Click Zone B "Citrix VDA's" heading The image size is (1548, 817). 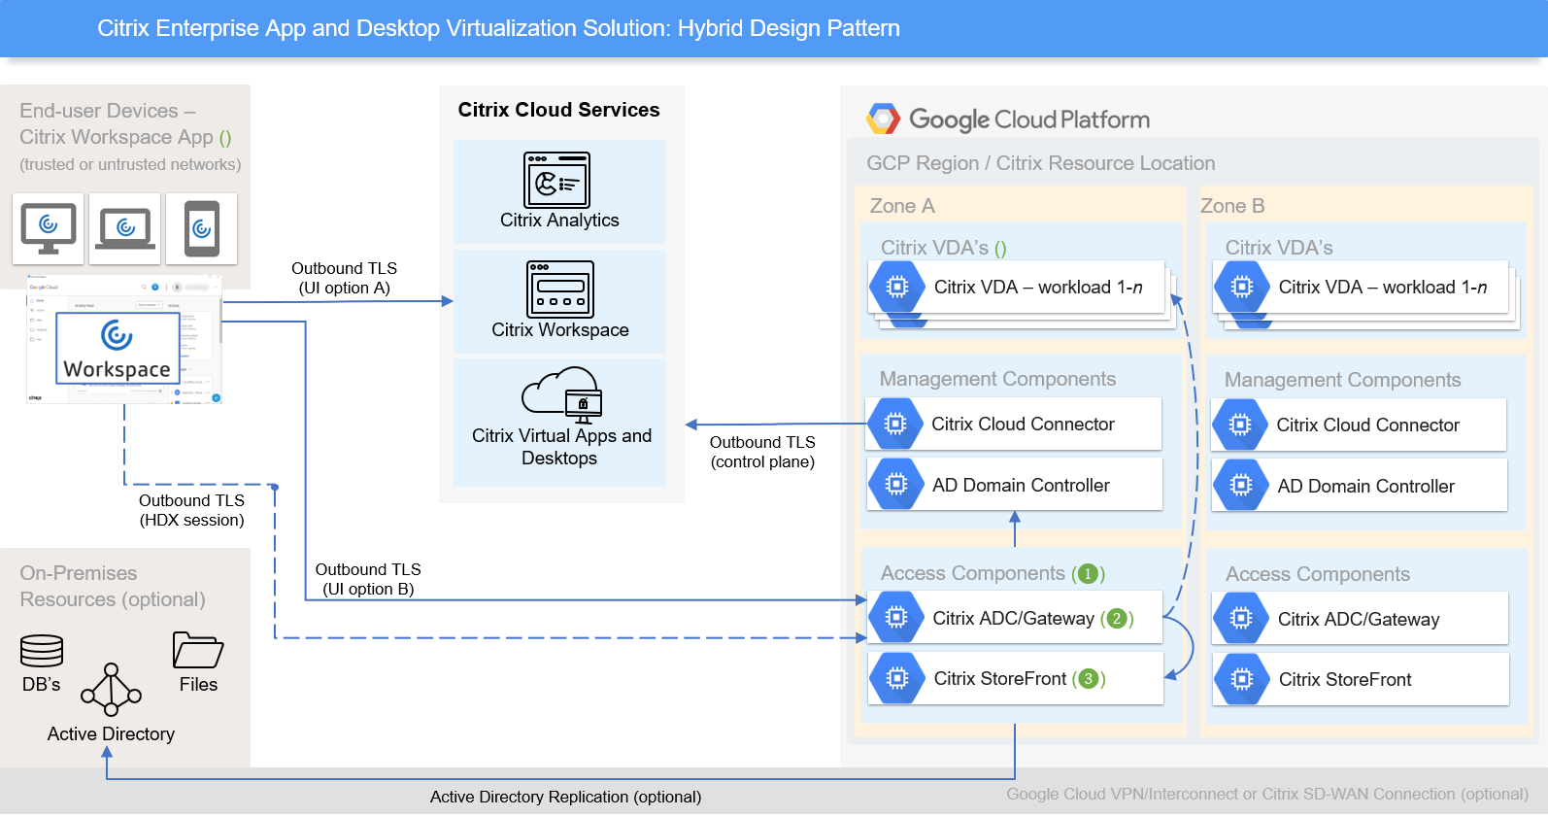click(1279, 248)
